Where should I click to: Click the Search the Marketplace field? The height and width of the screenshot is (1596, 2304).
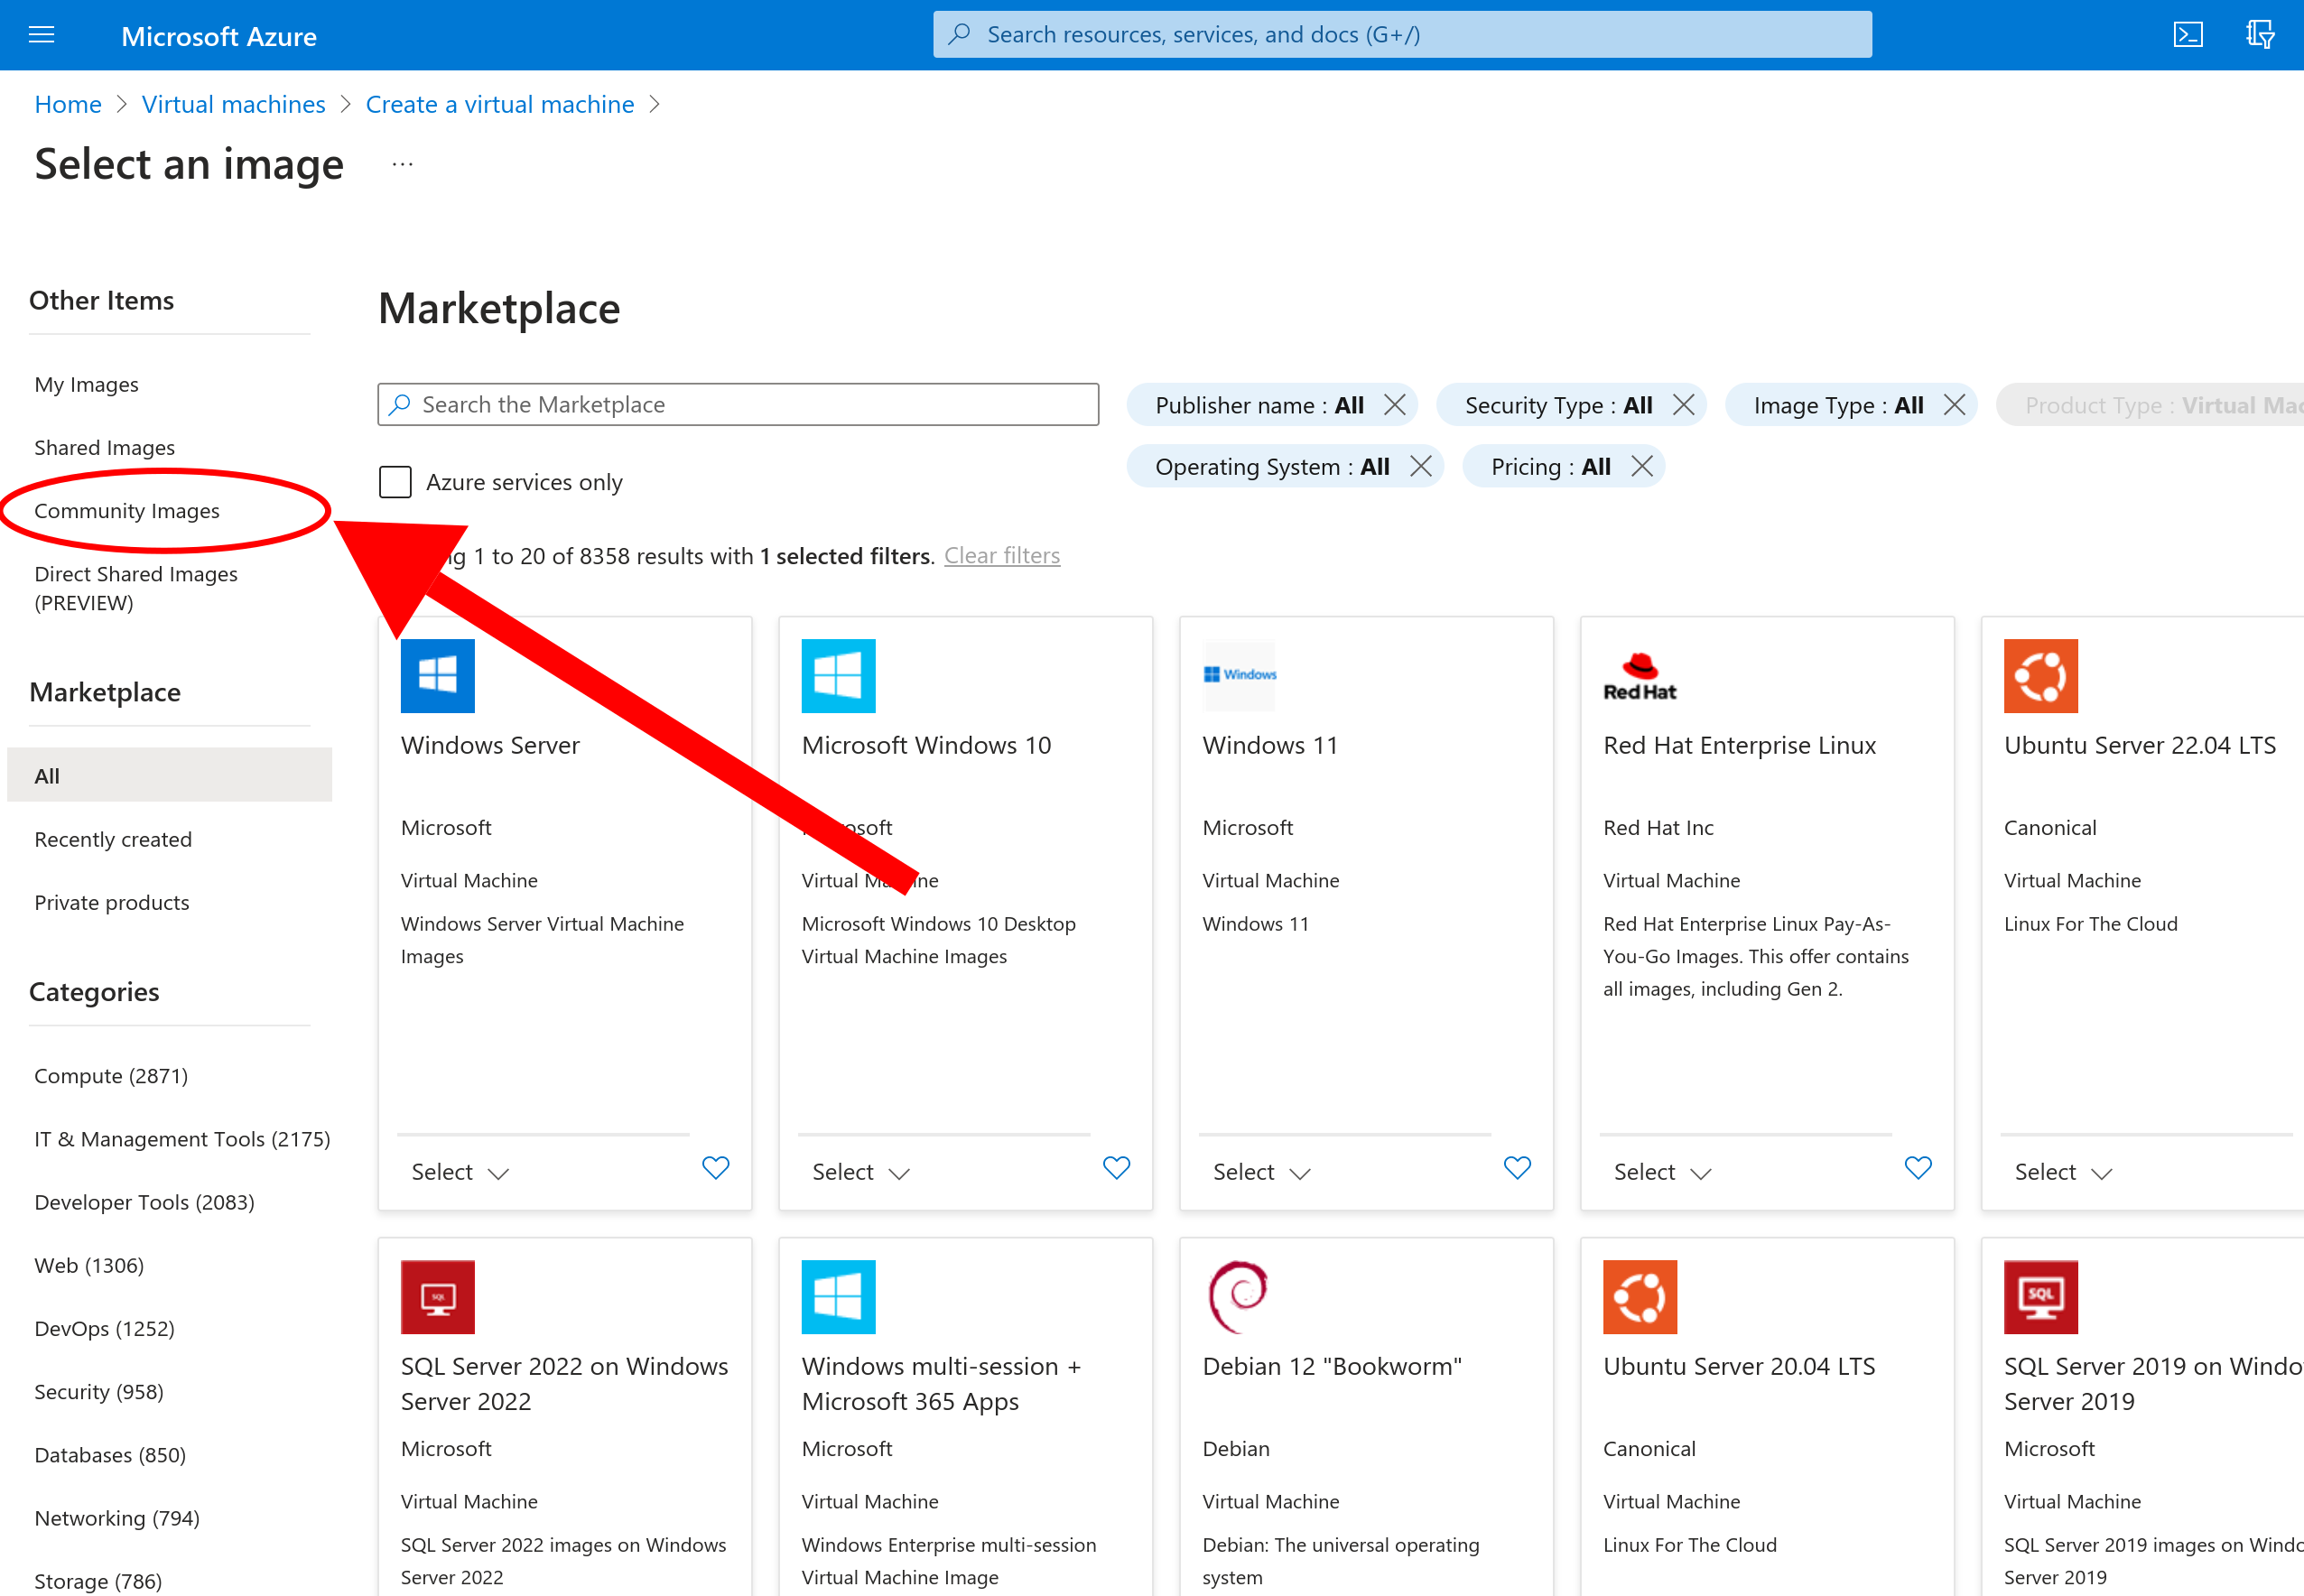738,404
